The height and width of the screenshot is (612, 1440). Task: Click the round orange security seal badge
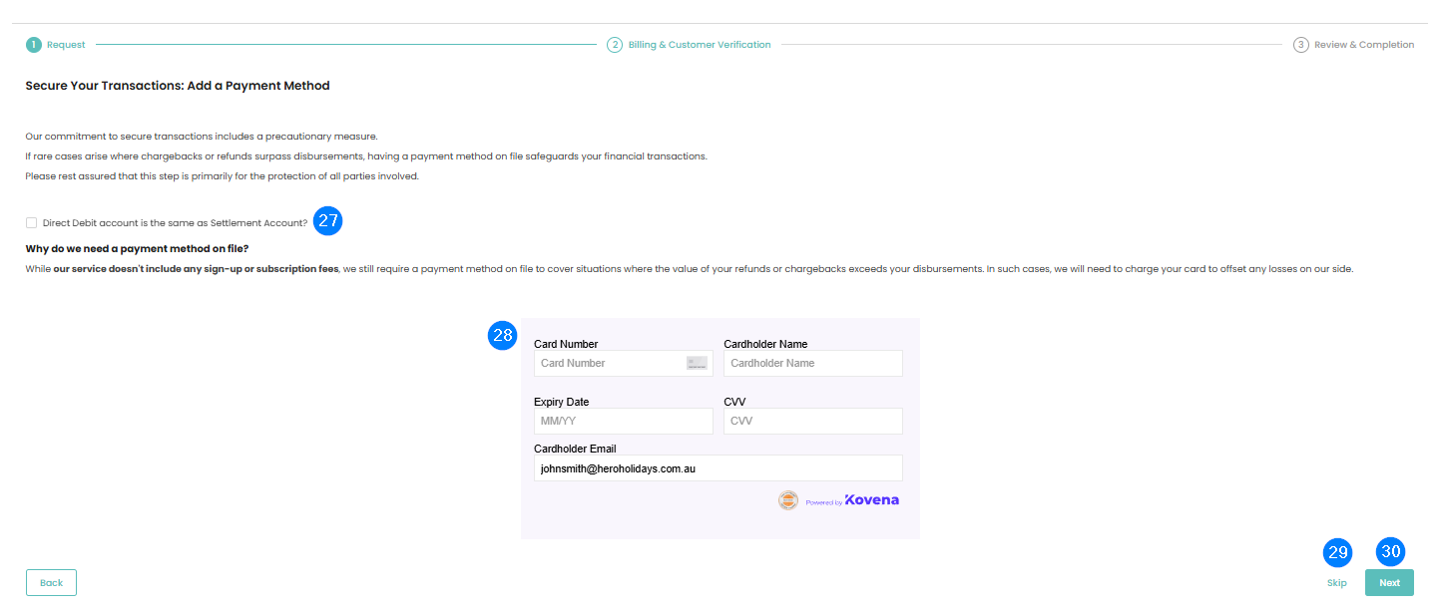[x=788, y=500]
